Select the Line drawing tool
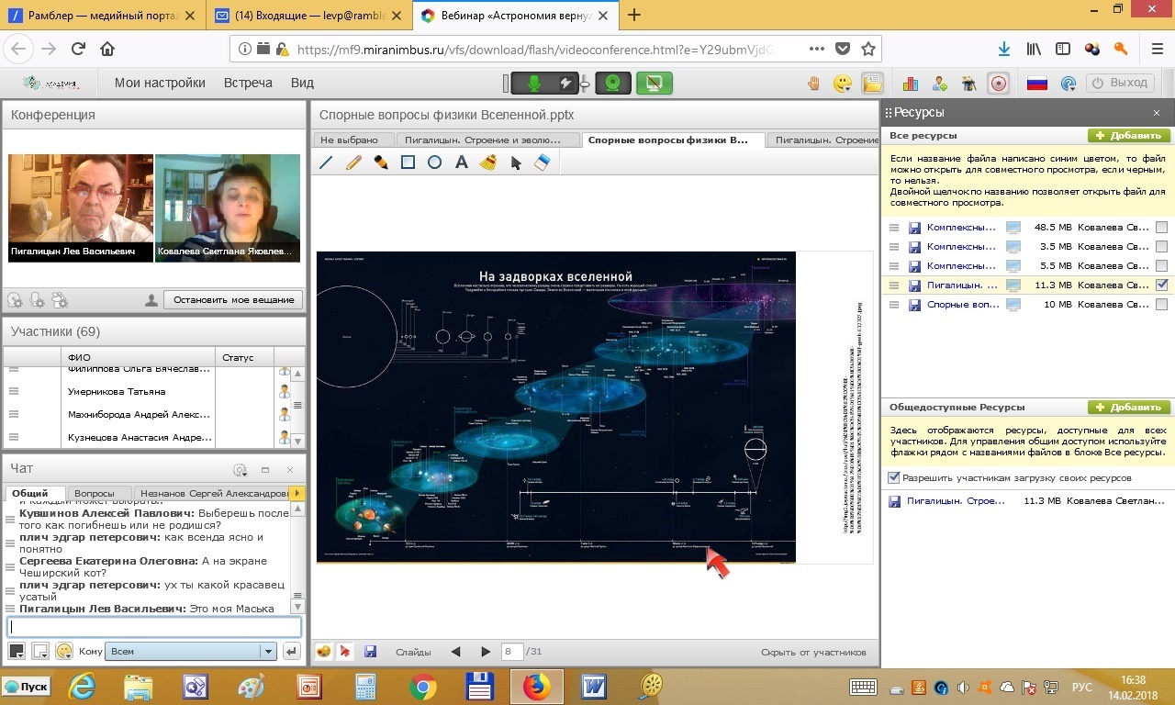The height and width of the screenshot is (705, 1175). point(326,162)
